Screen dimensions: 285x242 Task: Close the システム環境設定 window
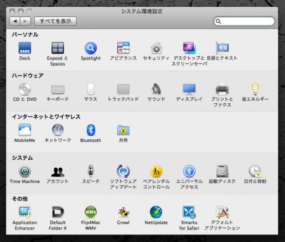(x=12, y=11)
